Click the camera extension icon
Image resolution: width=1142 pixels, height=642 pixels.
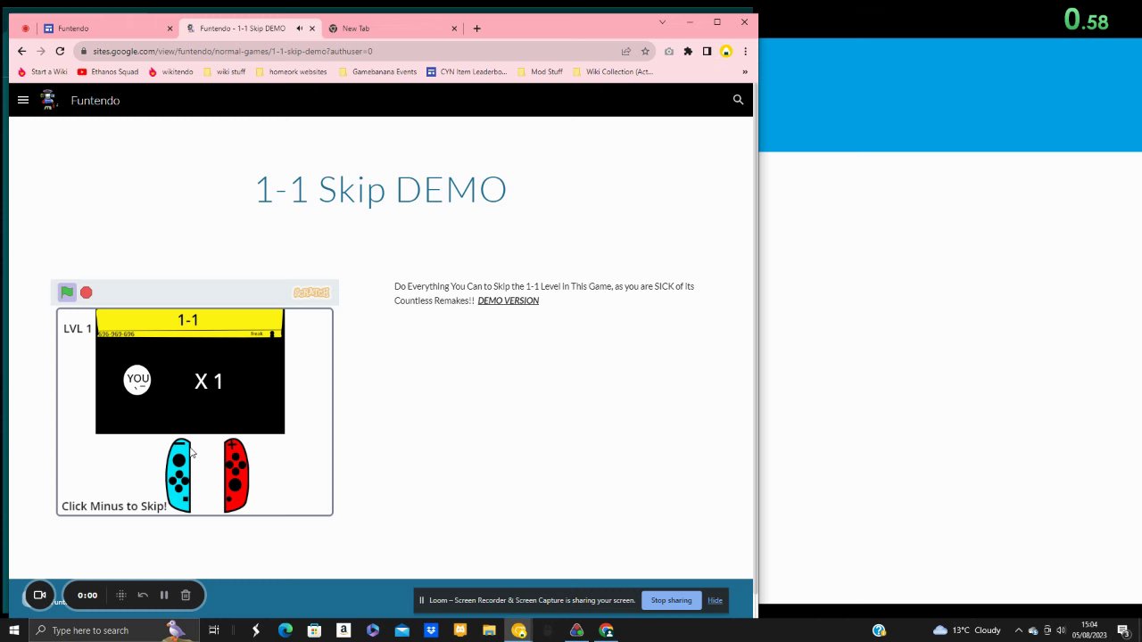click(669, 51)
